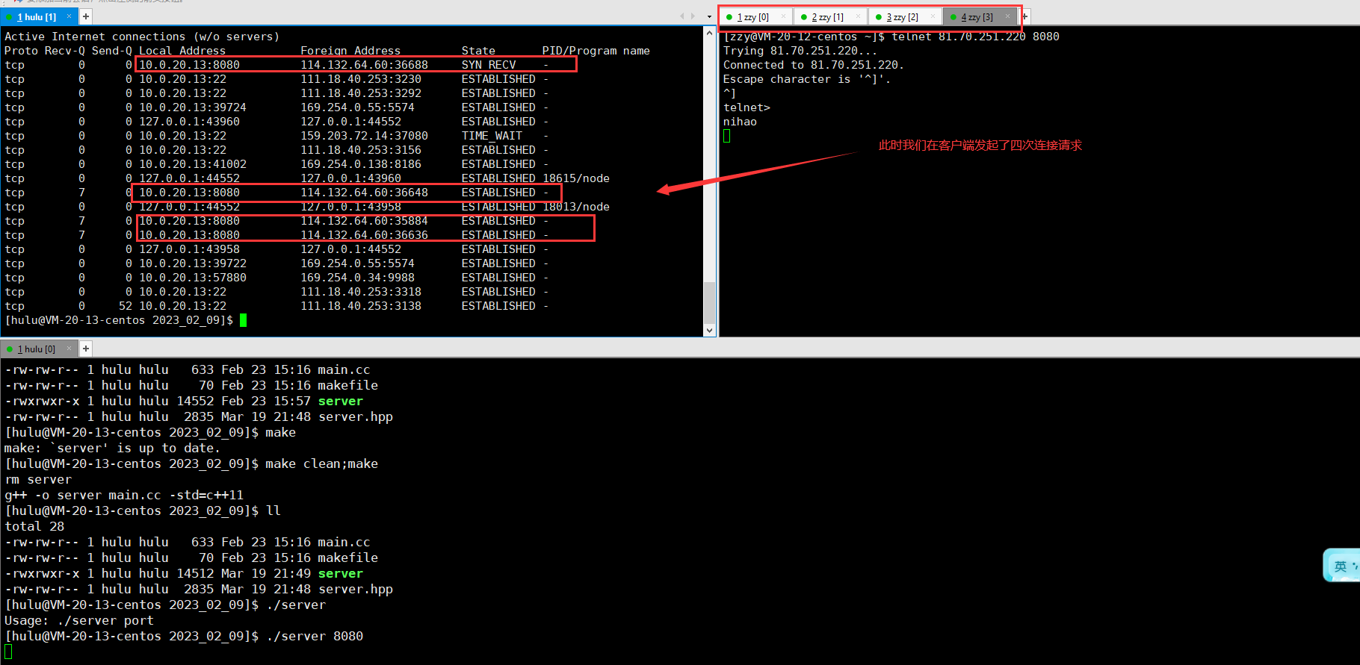Click the 'total 28' line

[x=34, y=526]
